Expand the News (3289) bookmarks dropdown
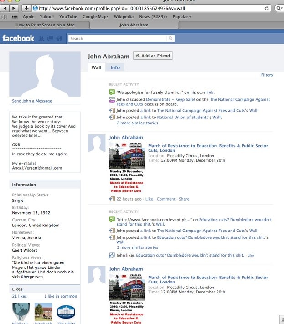 click(153, 17)
